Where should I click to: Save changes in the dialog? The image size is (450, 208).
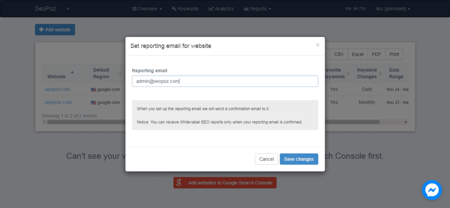pos(299,159)
